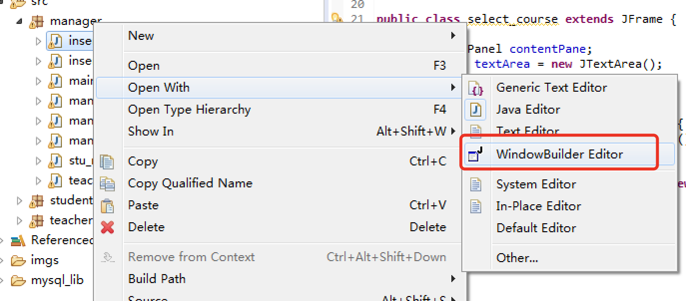Click the teacher package icon
The height and width of the screenshot is (301, 686).
pyautogui.click(x=36, y=221)
